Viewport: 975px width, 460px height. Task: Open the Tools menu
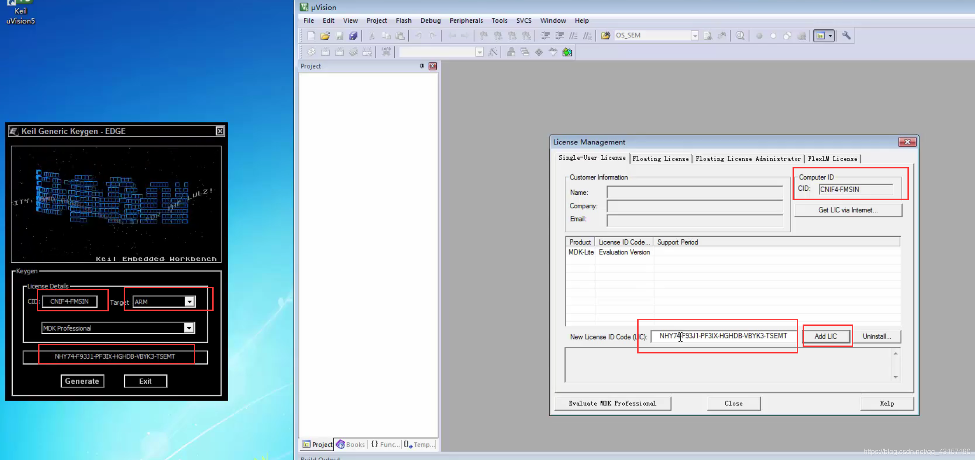500,21
